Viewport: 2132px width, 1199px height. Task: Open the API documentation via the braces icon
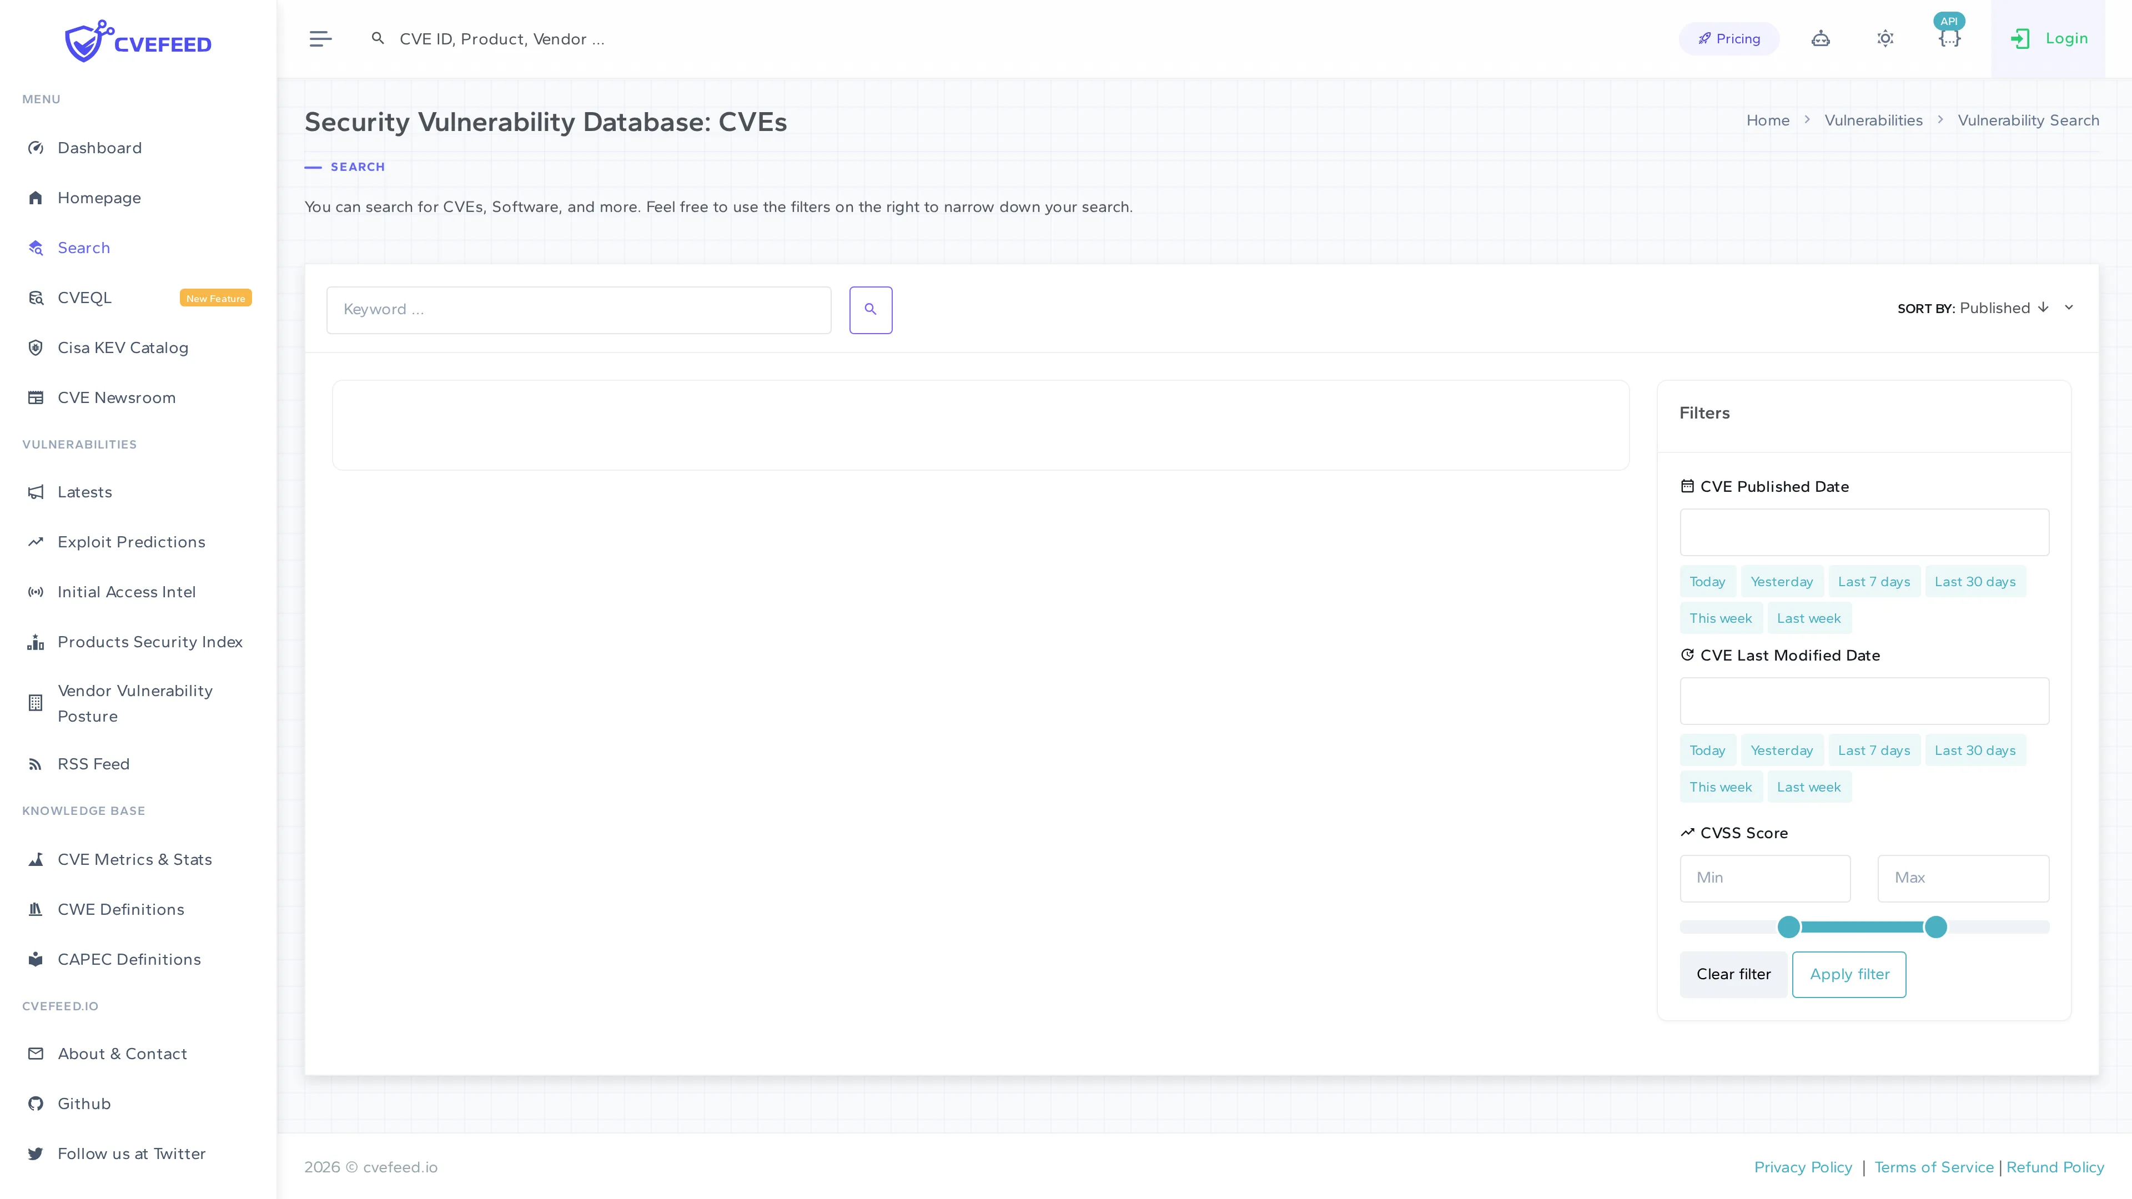pos(1950,38)
